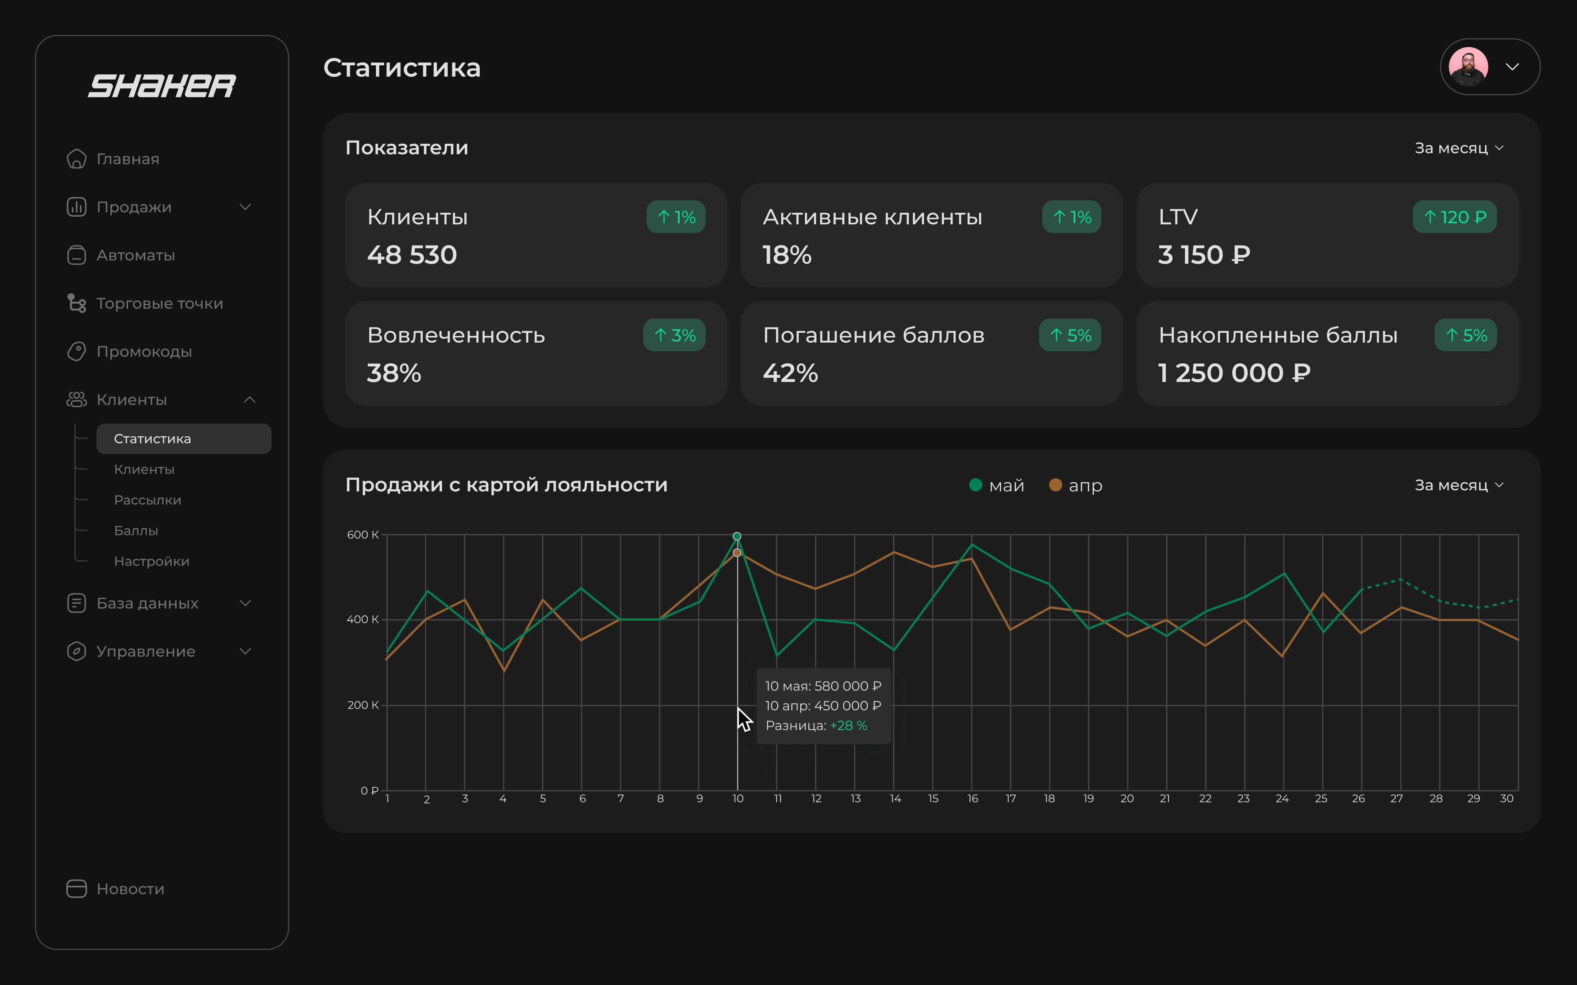Collapse the Клиенты sidebar section chevron
The image size is (1577, 985).
tap(250, 400)
